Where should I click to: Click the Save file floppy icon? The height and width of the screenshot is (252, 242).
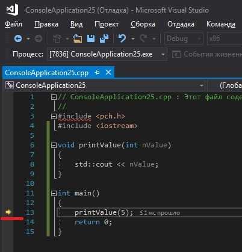coord(91,38)
